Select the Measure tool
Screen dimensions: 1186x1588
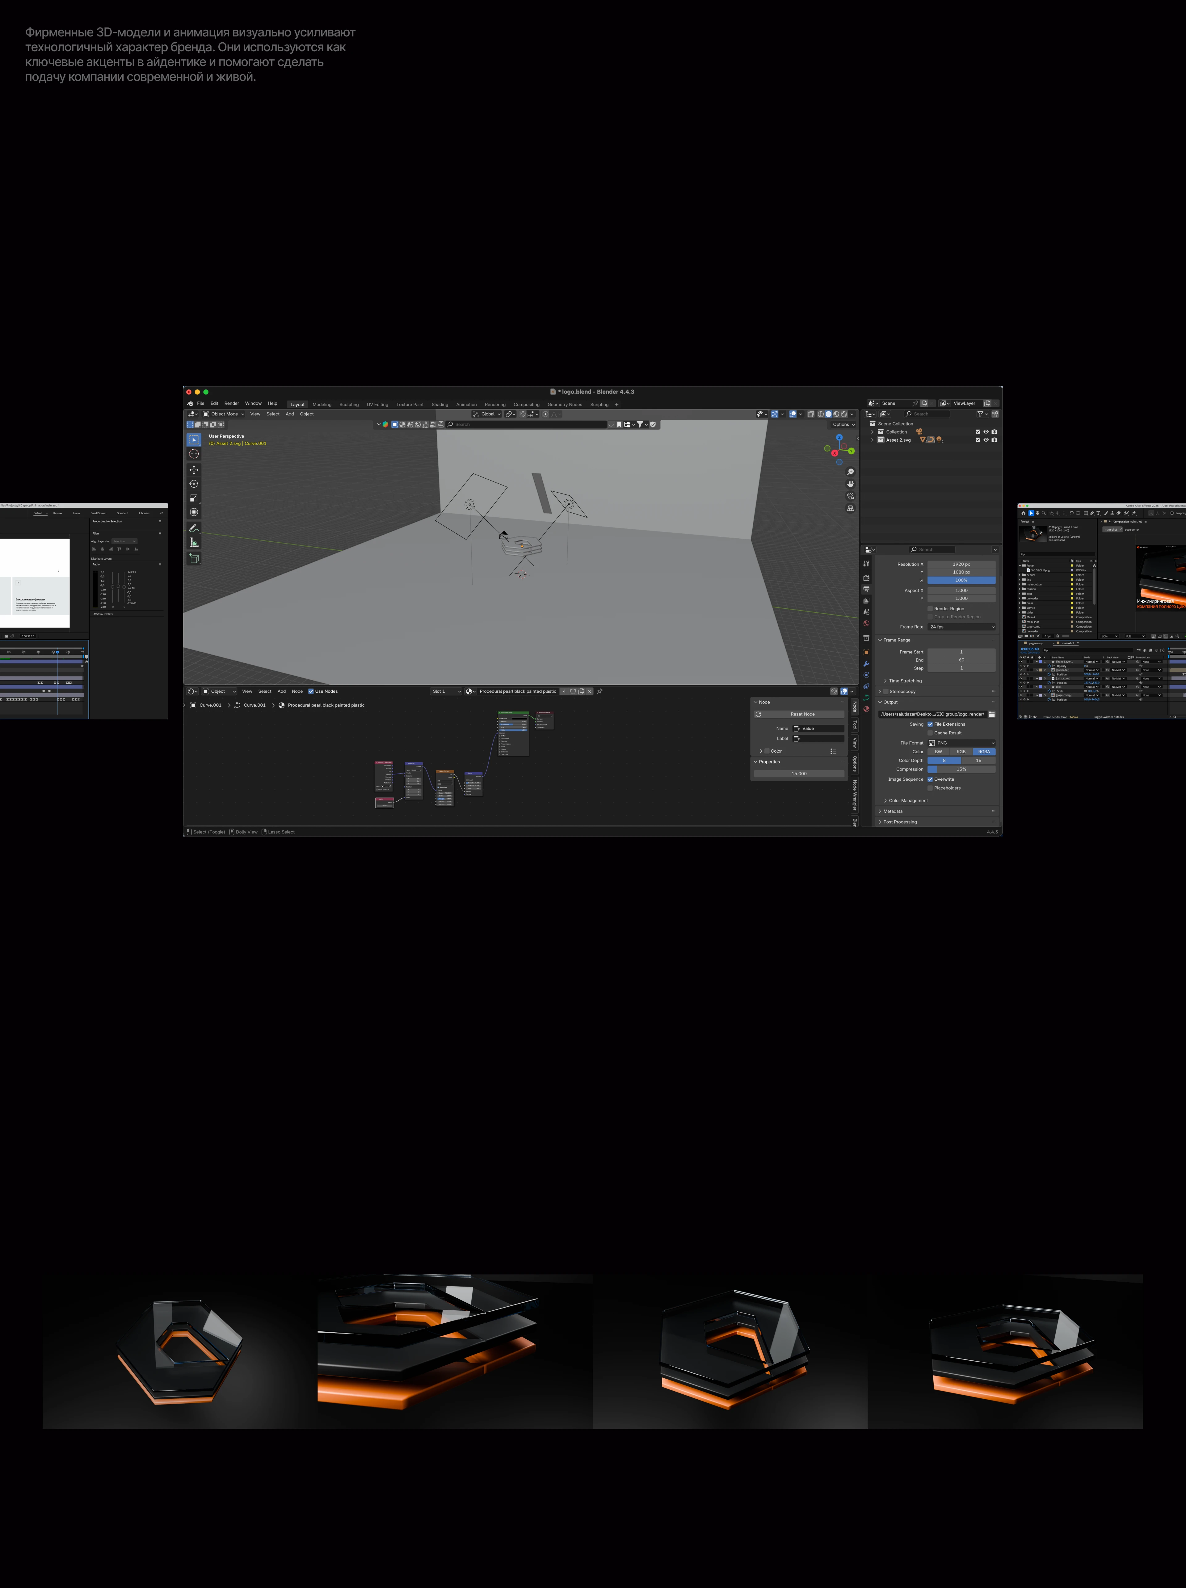pyautogui.click(x=194, y=543)
